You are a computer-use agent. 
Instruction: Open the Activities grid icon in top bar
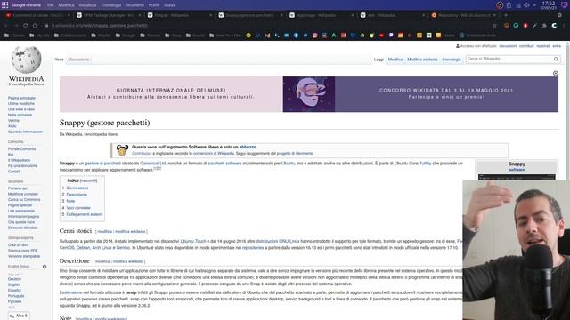(x=4, y=5)
